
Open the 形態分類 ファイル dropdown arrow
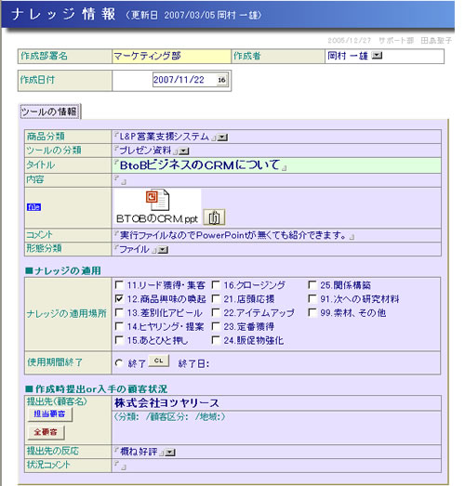163,250
